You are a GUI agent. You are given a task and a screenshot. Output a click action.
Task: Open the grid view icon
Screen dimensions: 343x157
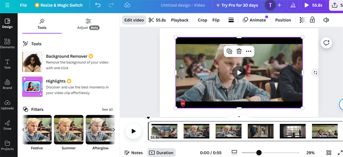(x=328, y=153)
